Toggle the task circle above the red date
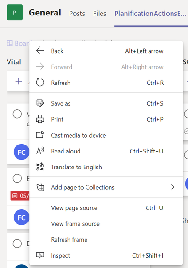The height and width of the screenshot is (268, 188). pyautogui.click(x=17, y=178)
